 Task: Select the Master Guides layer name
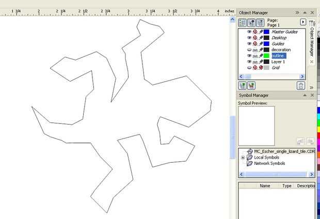click(284, 32)
